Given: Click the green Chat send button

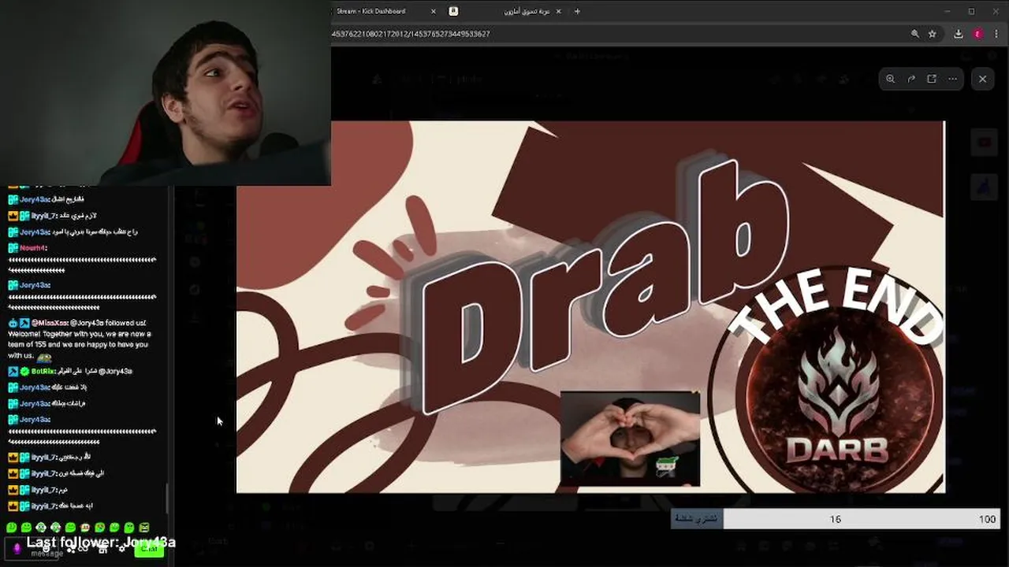Looking at the screenshot, I should click(x=148, y=549).
